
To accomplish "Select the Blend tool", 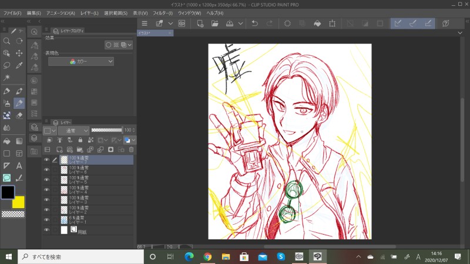I will pos(6,128).
